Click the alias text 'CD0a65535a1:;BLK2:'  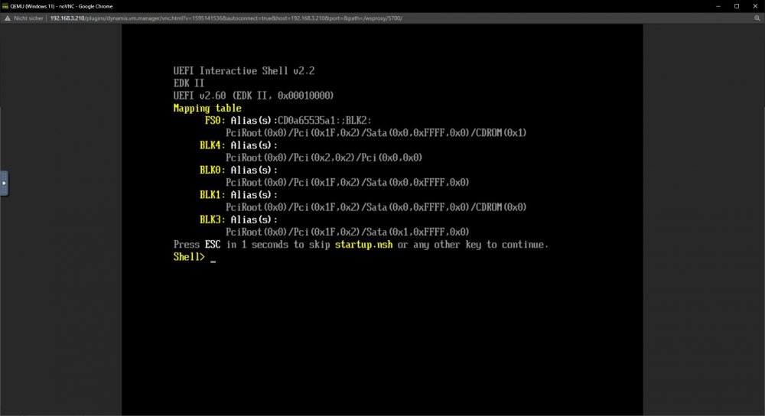[x=324, y=121]
